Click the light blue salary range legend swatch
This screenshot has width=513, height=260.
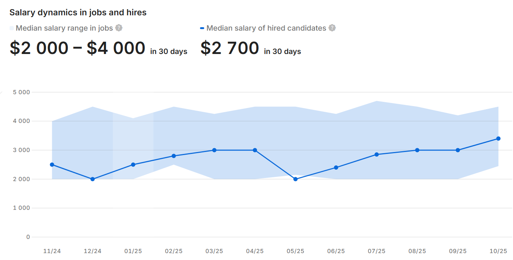coord(12,28)
